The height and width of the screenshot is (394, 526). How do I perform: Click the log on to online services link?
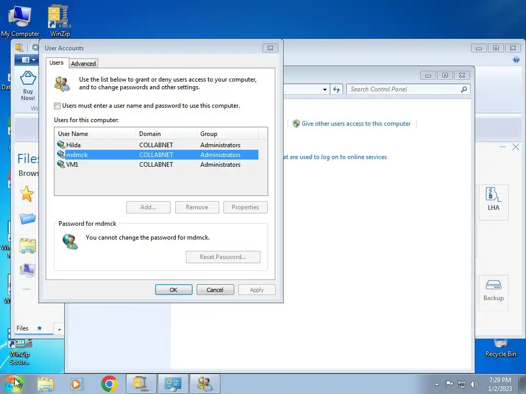tap(335, 157)
